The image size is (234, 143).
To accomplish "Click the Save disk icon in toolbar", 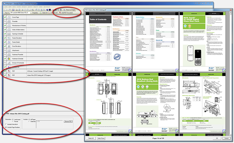I will pyautogui.click(x=13, y=9).
